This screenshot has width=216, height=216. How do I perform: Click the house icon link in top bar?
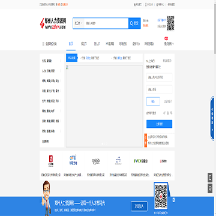(134, 4)
